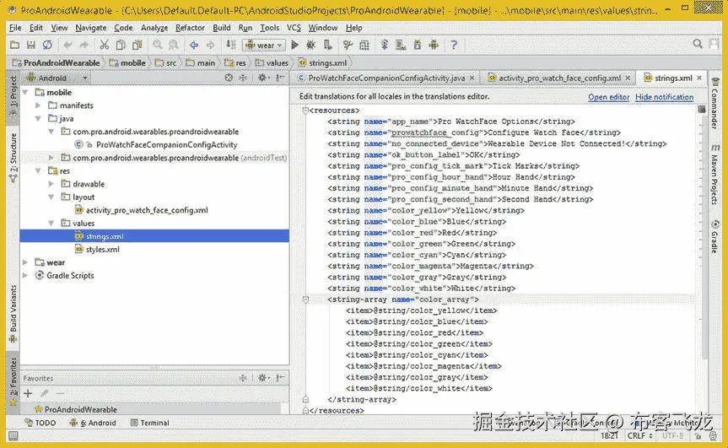Open the wear run configuration dropdown

[264, 45]
